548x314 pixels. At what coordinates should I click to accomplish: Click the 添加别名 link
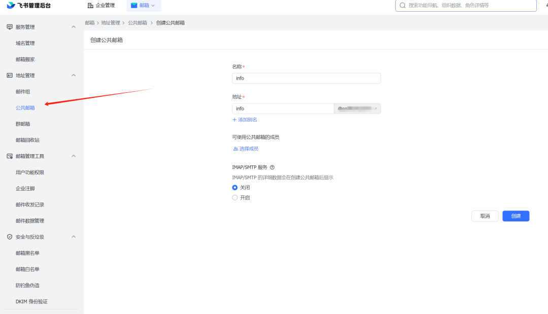(245, 120)
